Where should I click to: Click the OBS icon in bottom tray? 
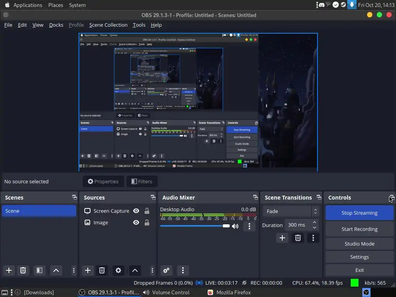[366, 292]
